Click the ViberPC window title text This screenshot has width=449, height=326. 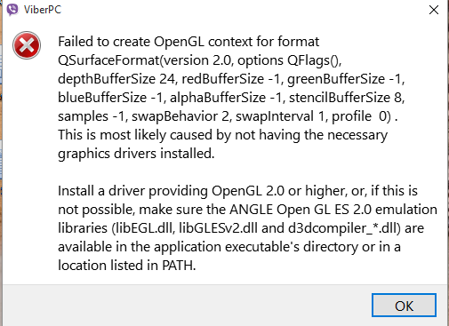tap(43, 10)
